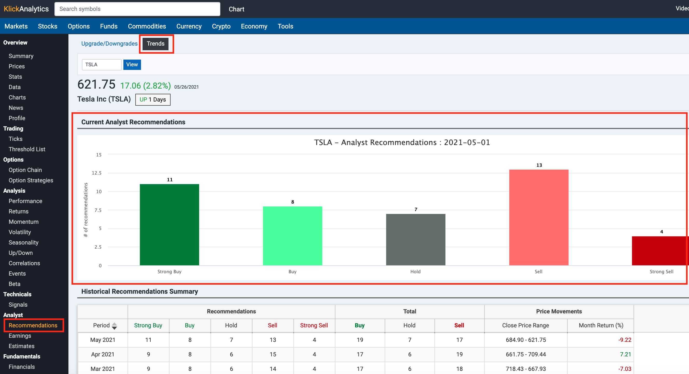Screen dimensions: 689x374
Task: Open Ticks under Trading
Action: 16,139
